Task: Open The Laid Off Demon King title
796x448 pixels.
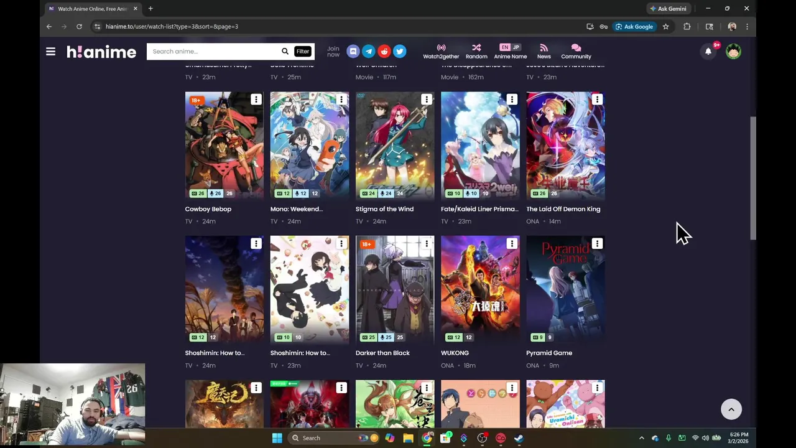Action: (563, 209)
